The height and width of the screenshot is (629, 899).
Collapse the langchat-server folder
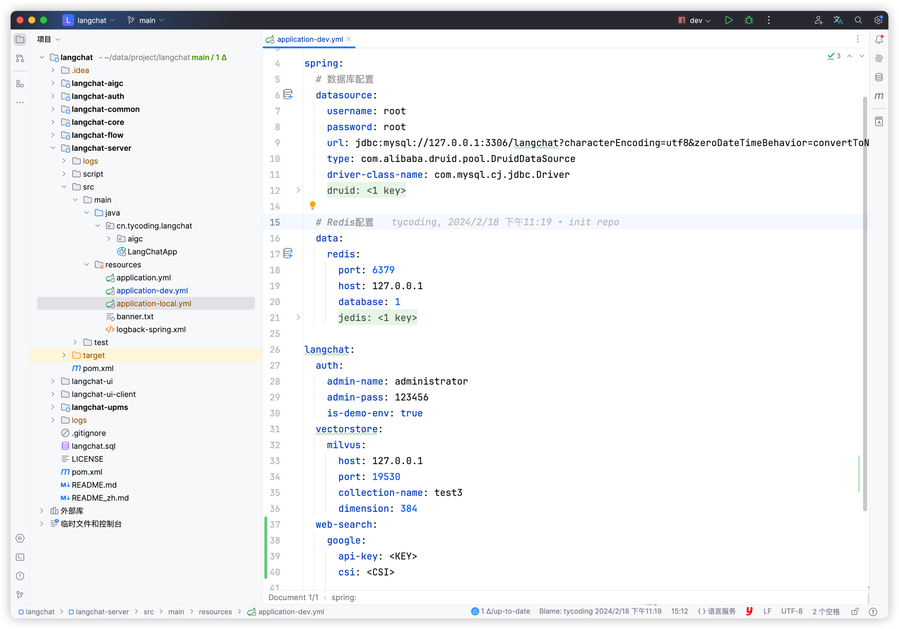point(53,148)
